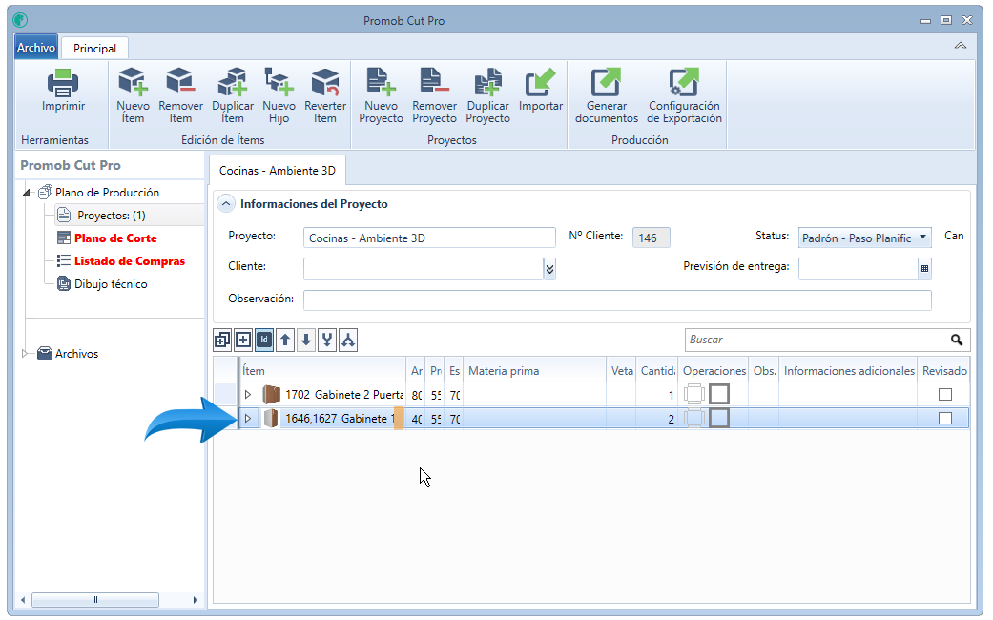Open Plano de Corte in the tree

pos(115,238)
